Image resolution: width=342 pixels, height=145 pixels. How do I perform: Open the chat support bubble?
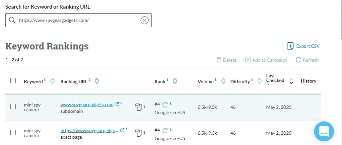coord(324,131)
